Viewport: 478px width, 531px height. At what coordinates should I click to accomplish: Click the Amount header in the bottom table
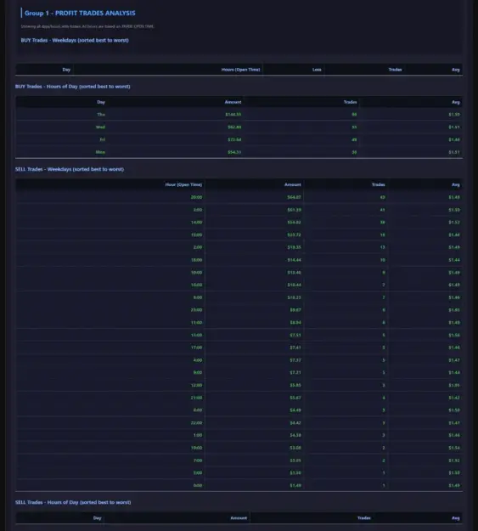click(x=239, y=517)
